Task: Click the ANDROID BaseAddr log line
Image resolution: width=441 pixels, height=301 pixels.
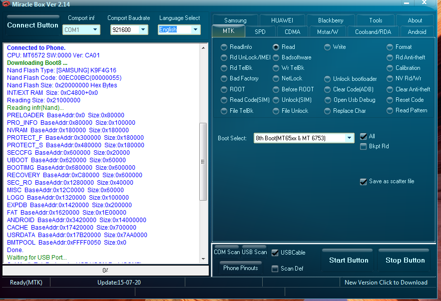Action: 76,220
